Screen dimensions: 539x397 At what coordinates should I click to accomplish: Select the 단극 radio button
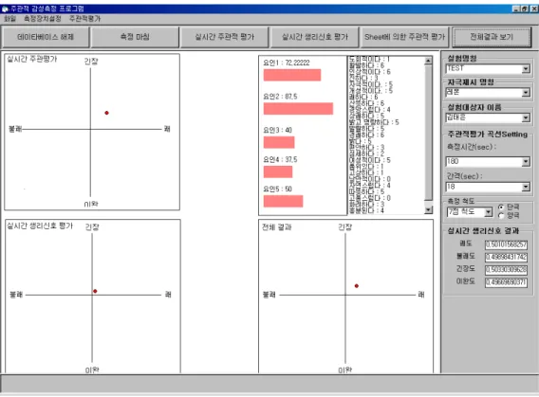501,207
